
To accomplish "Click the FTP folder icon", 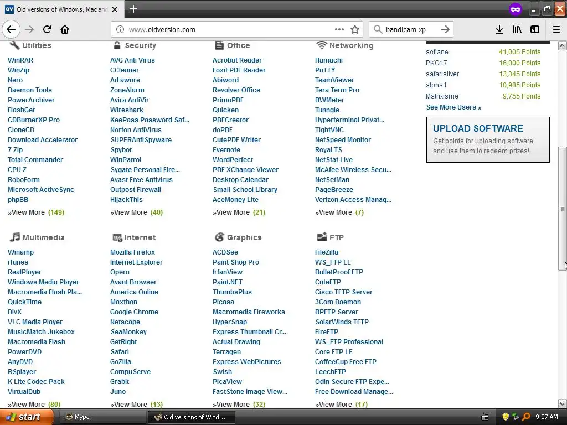I will pos(322,237).
